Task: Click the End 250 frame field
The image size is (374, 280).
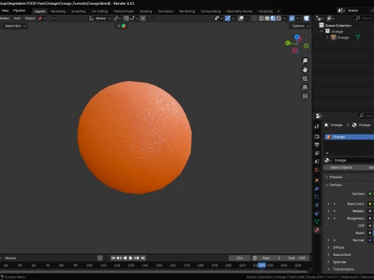Action: (297, 258)
